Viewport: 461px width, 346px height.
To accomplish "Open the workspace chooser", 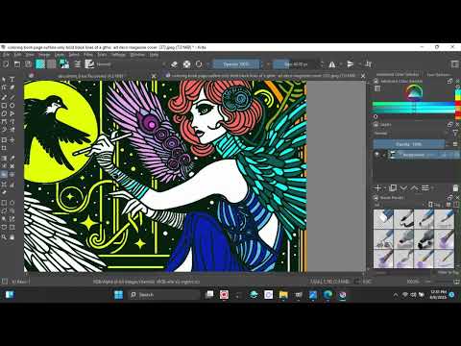I will 454,64.
